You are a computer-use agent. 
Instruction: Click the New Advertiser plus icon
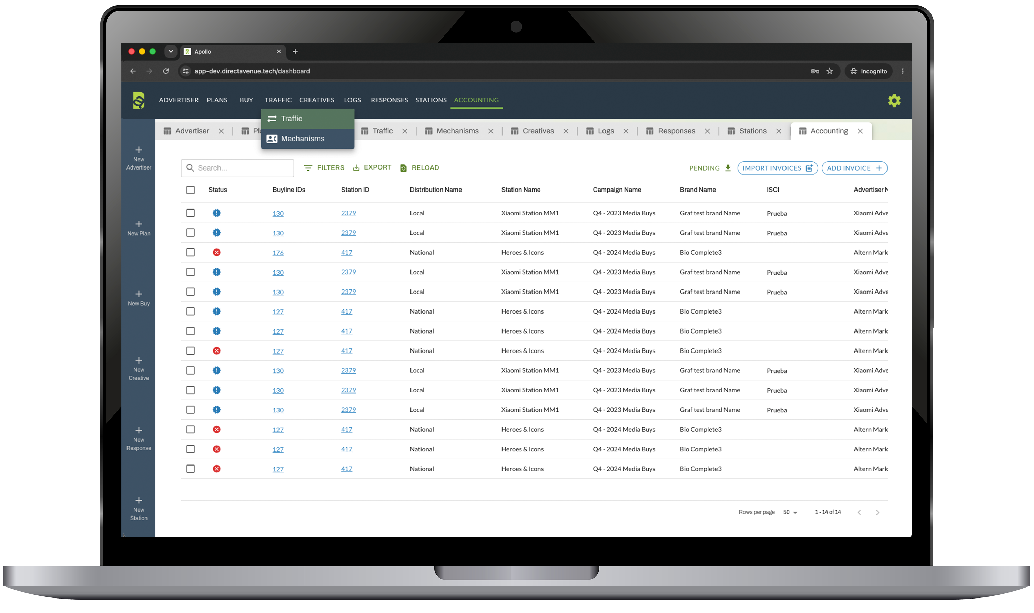139,150
